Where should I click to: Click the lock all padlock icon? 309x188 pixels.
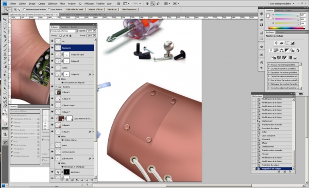click(71, 36)
